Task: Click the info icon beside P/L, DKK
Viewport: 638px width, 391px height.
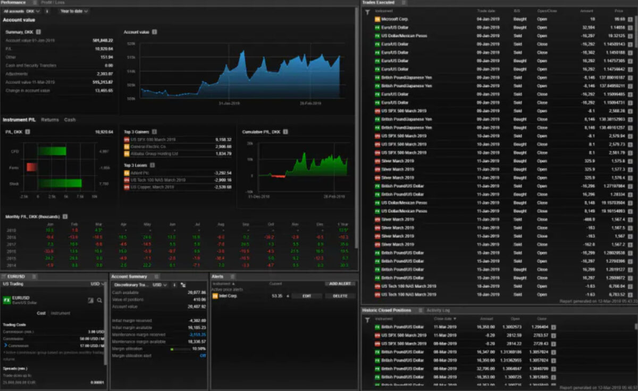Action: pyautogui.click(x=27, y=132)
